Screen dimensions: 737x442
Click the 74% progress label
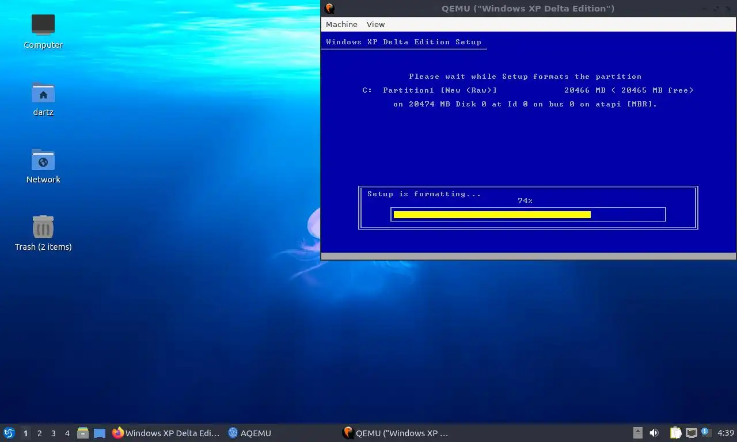click(525, 201)
